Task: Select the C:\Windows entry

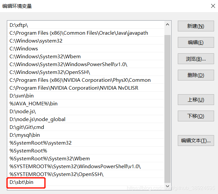Action: click(86, 49)
